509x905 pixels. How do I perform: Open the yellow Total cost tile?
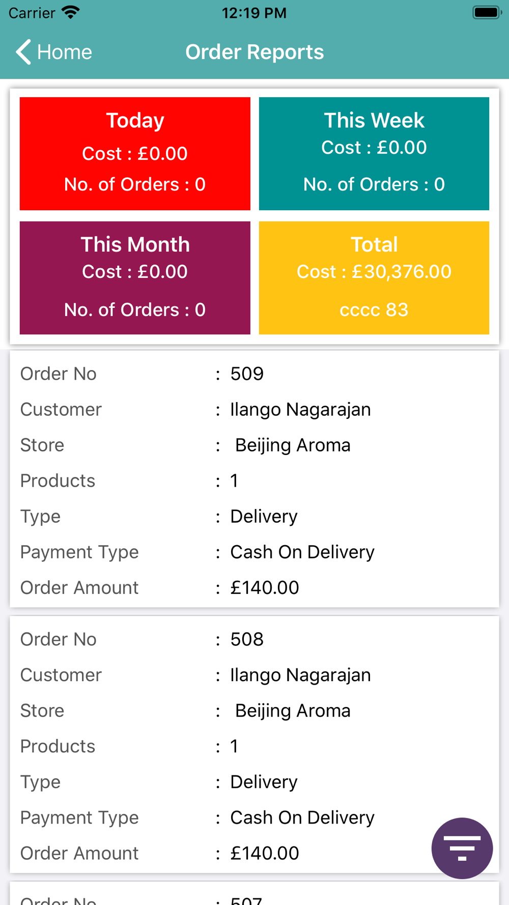click(374, 277)
